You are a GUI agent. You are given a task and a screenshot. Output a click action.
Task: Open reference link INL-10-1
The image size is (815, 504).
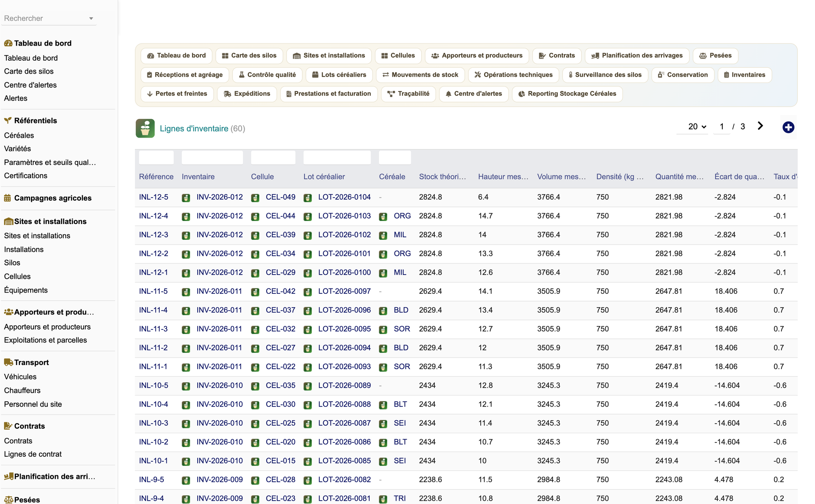click(153, 461)
